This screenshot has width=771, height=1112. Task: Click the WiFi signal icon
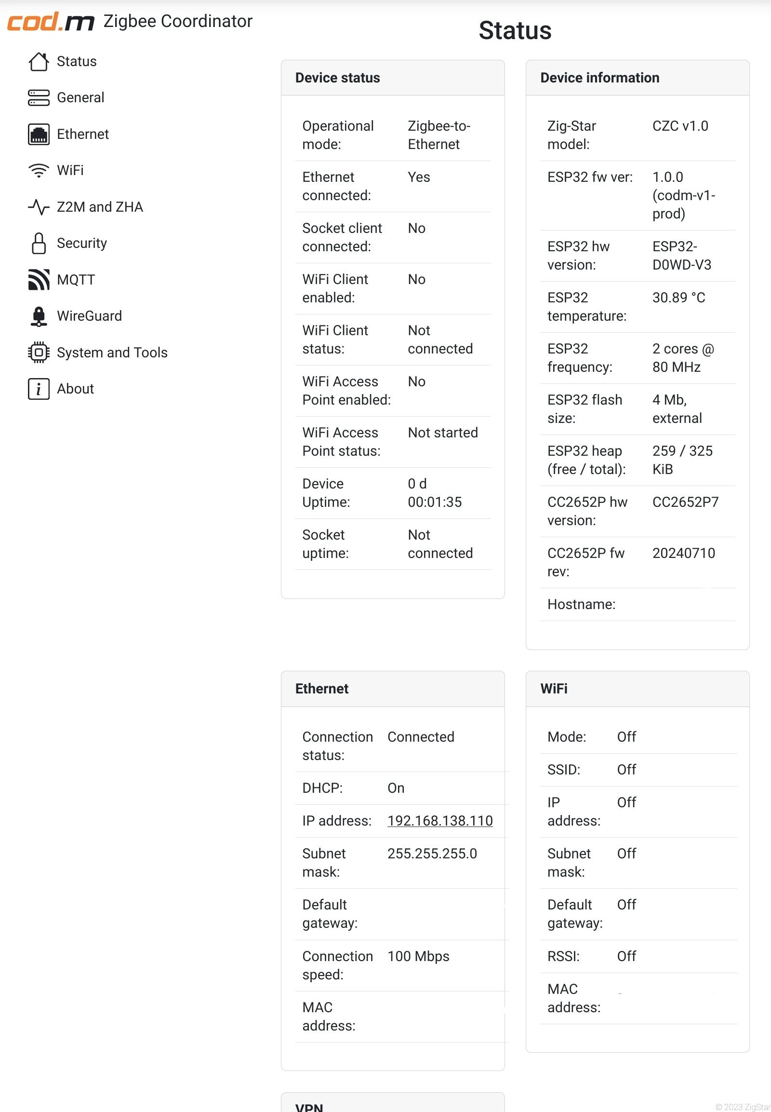[39, 170]
